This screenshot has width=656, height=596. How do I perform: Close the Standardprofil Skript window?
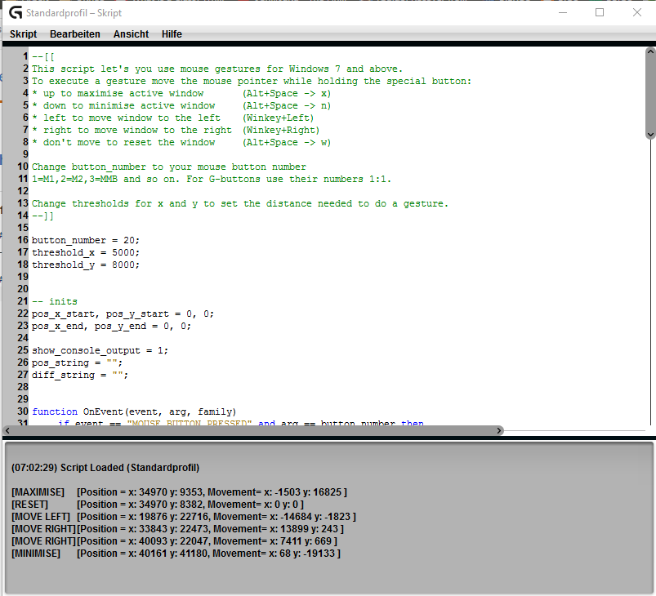pyautogui.click(x=636, y=12)
